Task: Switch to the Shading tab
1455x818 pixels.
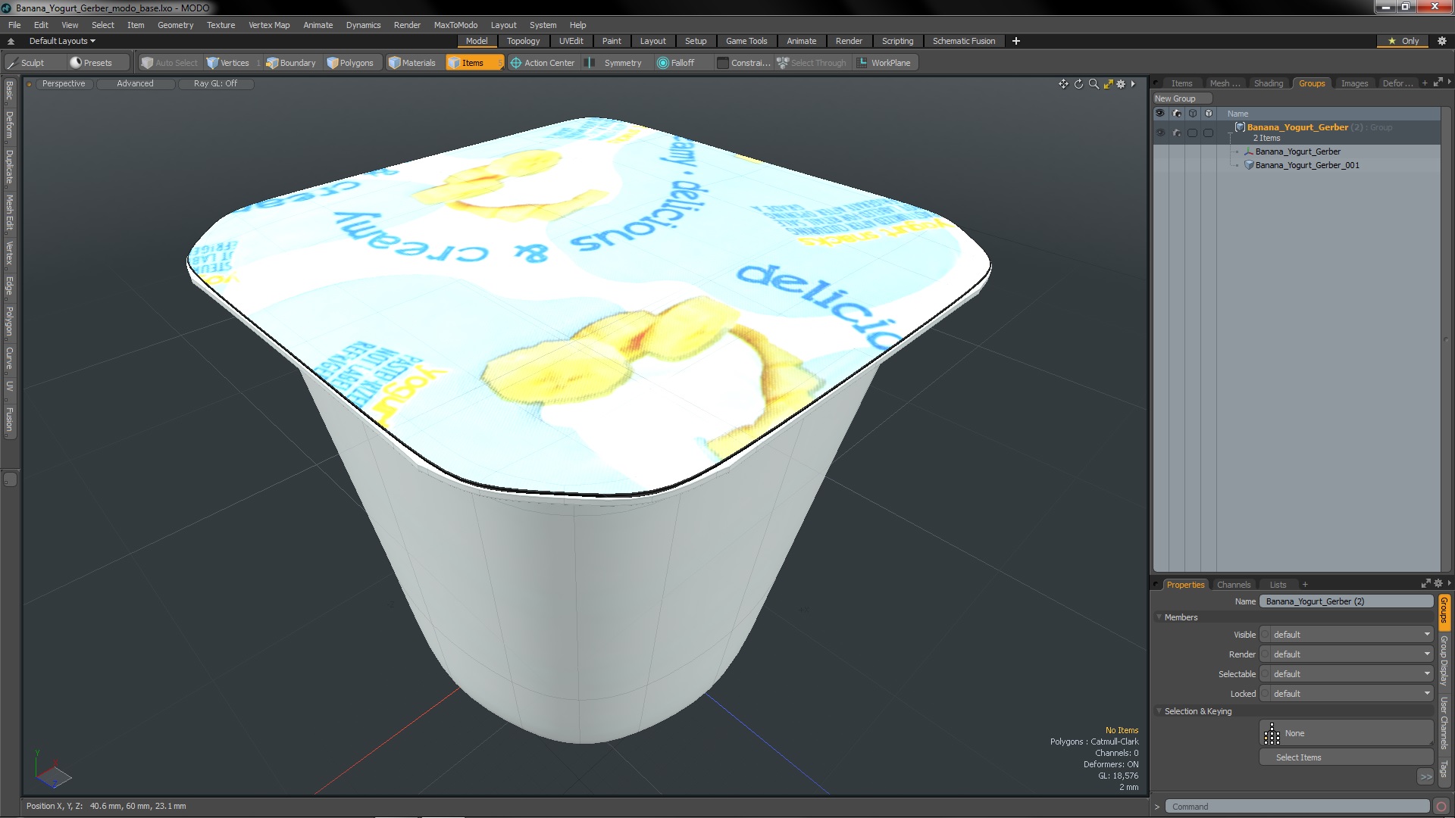Action: coord(1268,83)
